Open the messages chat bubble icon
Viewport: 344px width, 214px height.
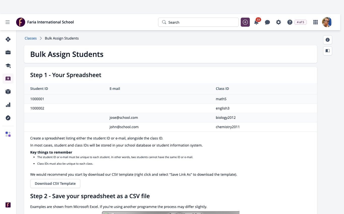(267, 22)
